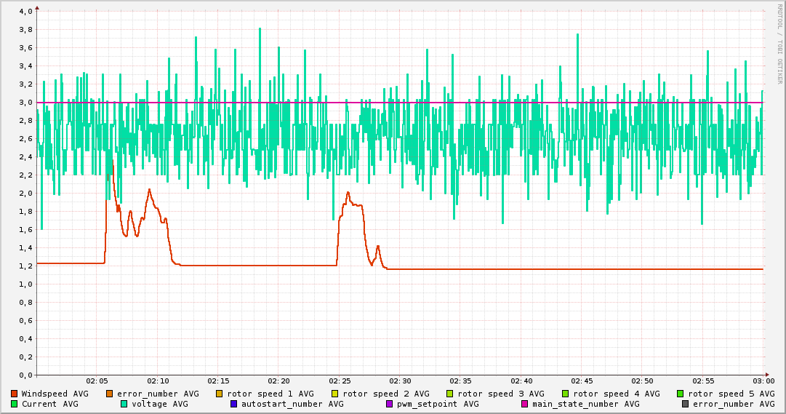This screenshot has height=414, width=786.
Task: Select the rotor speed 4 AVG legend label
Action: point(617,394)
